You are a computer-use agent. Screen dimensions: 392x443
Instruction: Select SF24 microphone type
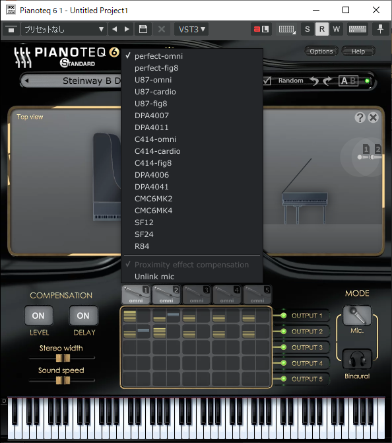[x=192, y=234]
